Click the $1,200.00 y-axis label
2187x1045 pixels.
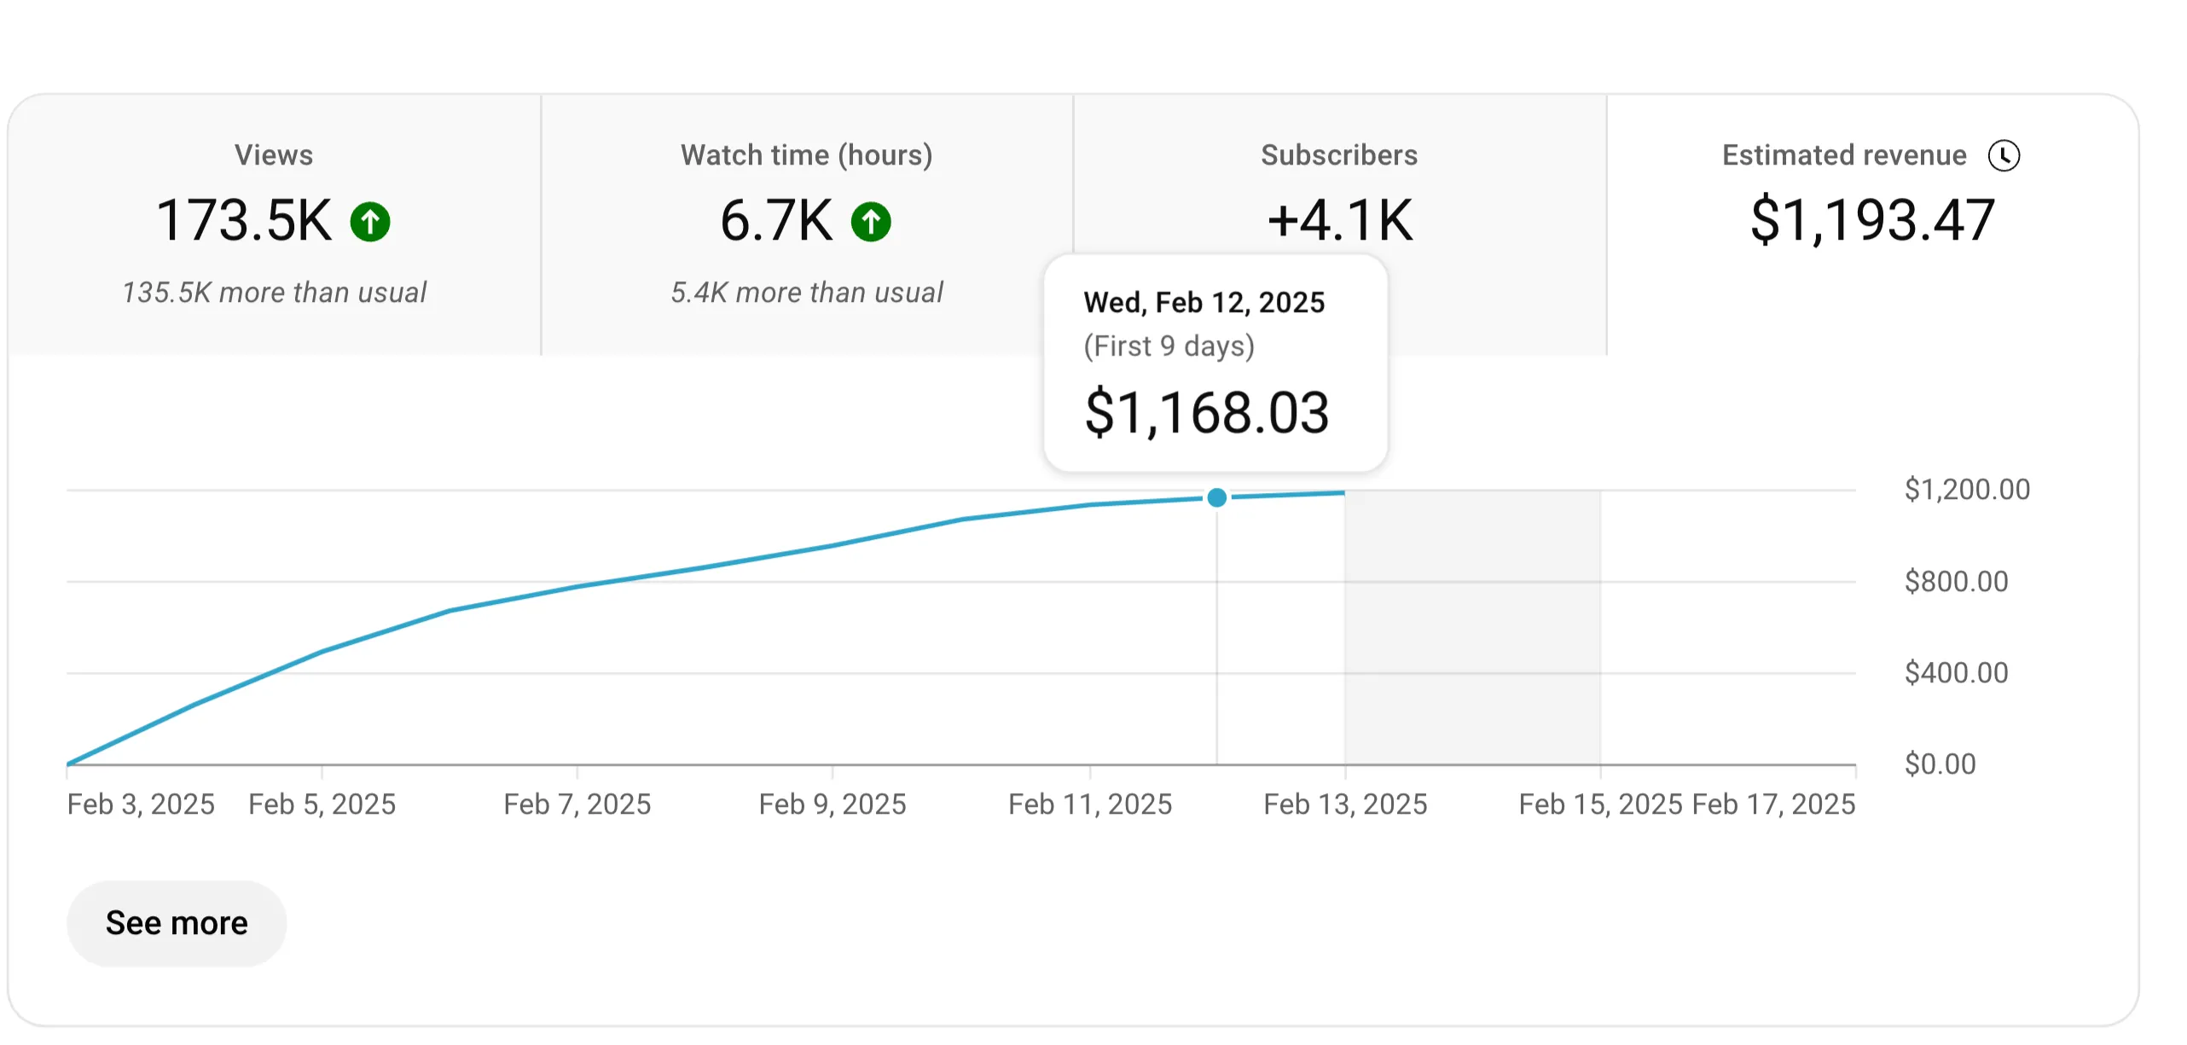coord(1967,490)
